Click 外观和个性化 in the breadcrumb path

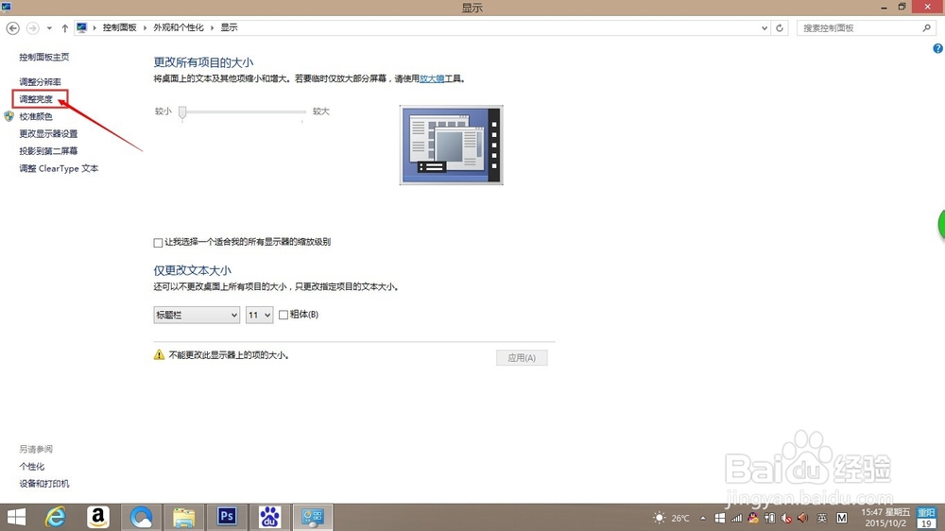coord(179,27)
